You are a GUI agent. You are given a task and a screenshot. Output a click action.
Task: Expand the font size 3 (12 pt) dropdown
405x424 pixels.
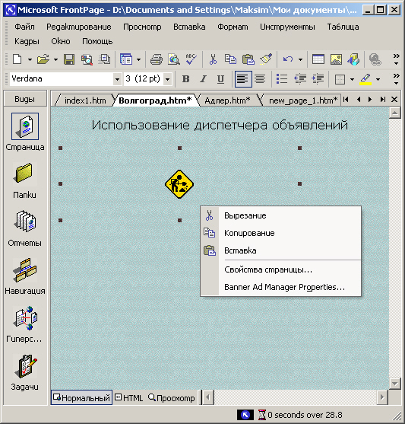168,79
